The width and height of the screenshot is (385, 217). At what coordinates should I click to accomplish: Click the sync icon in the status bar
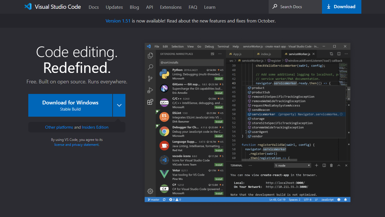[x=164, y=200]
